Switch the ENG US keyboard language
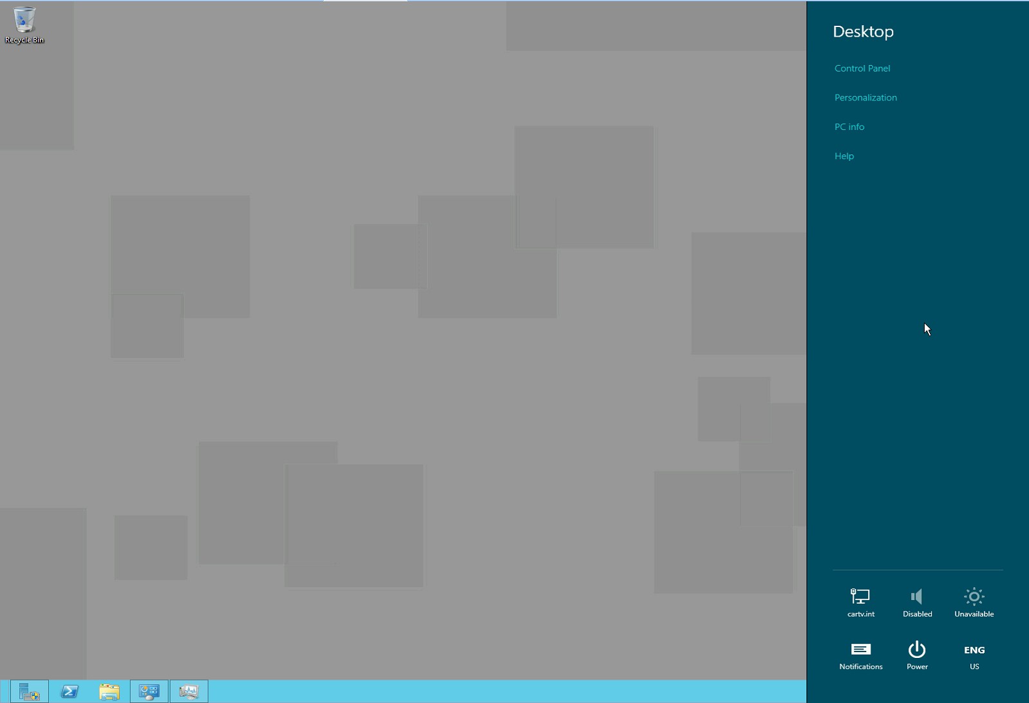Viewport: 1029px width, 703px height. tap(974, 655)
